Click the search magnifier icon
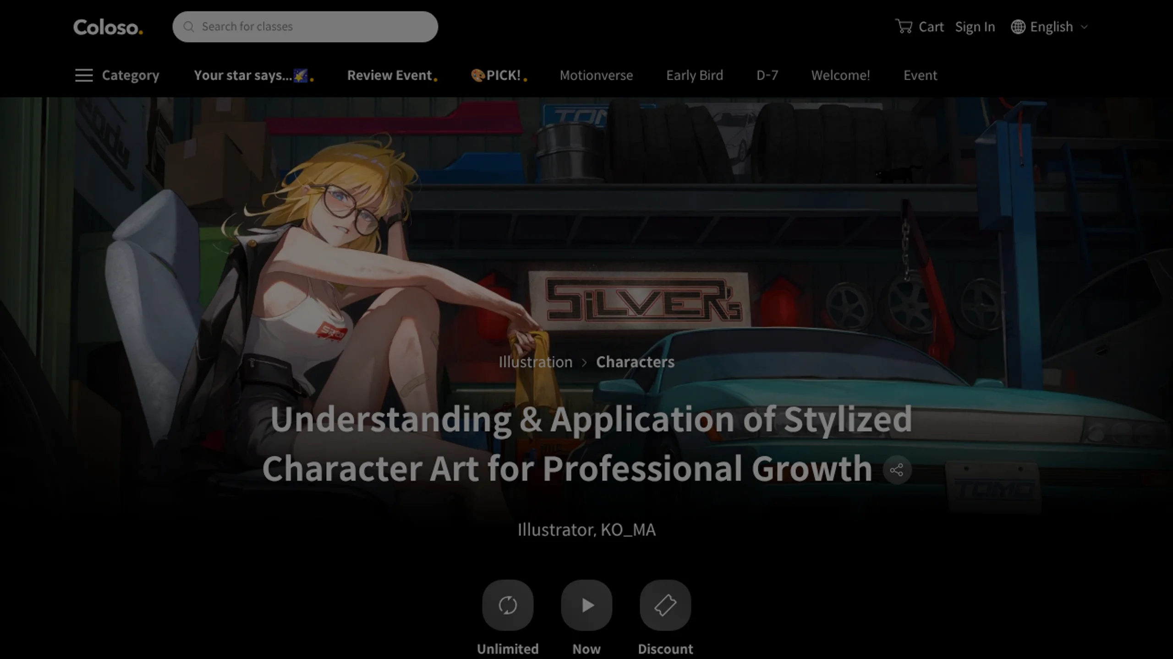 click(189, 27)
